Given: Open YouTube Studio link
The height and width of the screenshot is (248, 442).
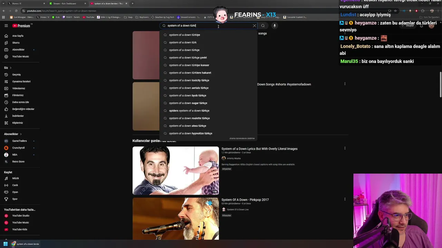Looking at the screenshot, I should (20, 216).
